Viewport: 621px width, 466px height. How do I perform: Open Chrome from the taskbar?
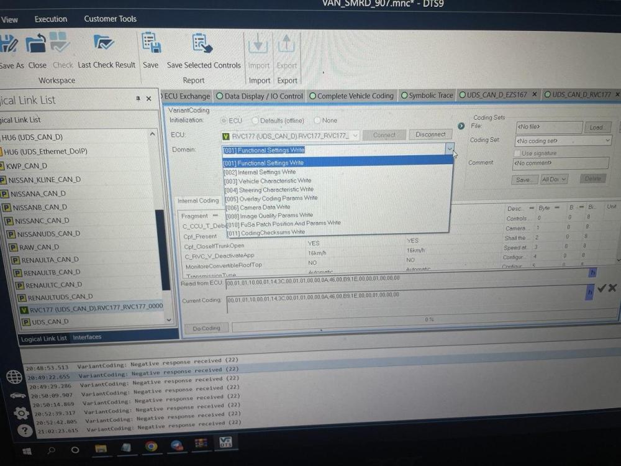[151, 446]
